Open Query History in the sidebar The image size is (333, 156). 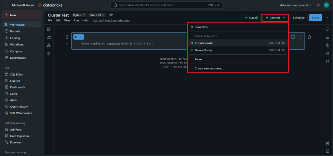tap(22, 107)
